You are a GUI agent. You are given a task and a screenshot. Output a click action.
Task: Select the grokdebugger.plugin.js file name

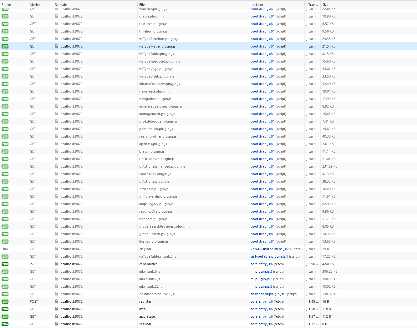pyautogui.click(x=158, y=121)
